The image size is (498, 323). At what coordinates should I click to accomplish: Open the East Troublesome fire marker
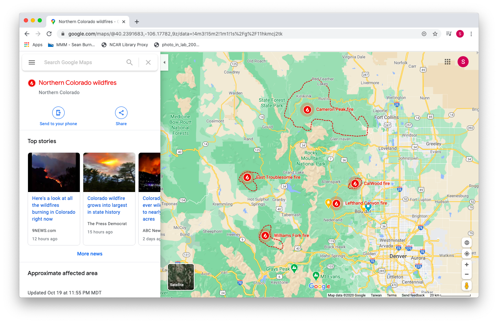247,177
